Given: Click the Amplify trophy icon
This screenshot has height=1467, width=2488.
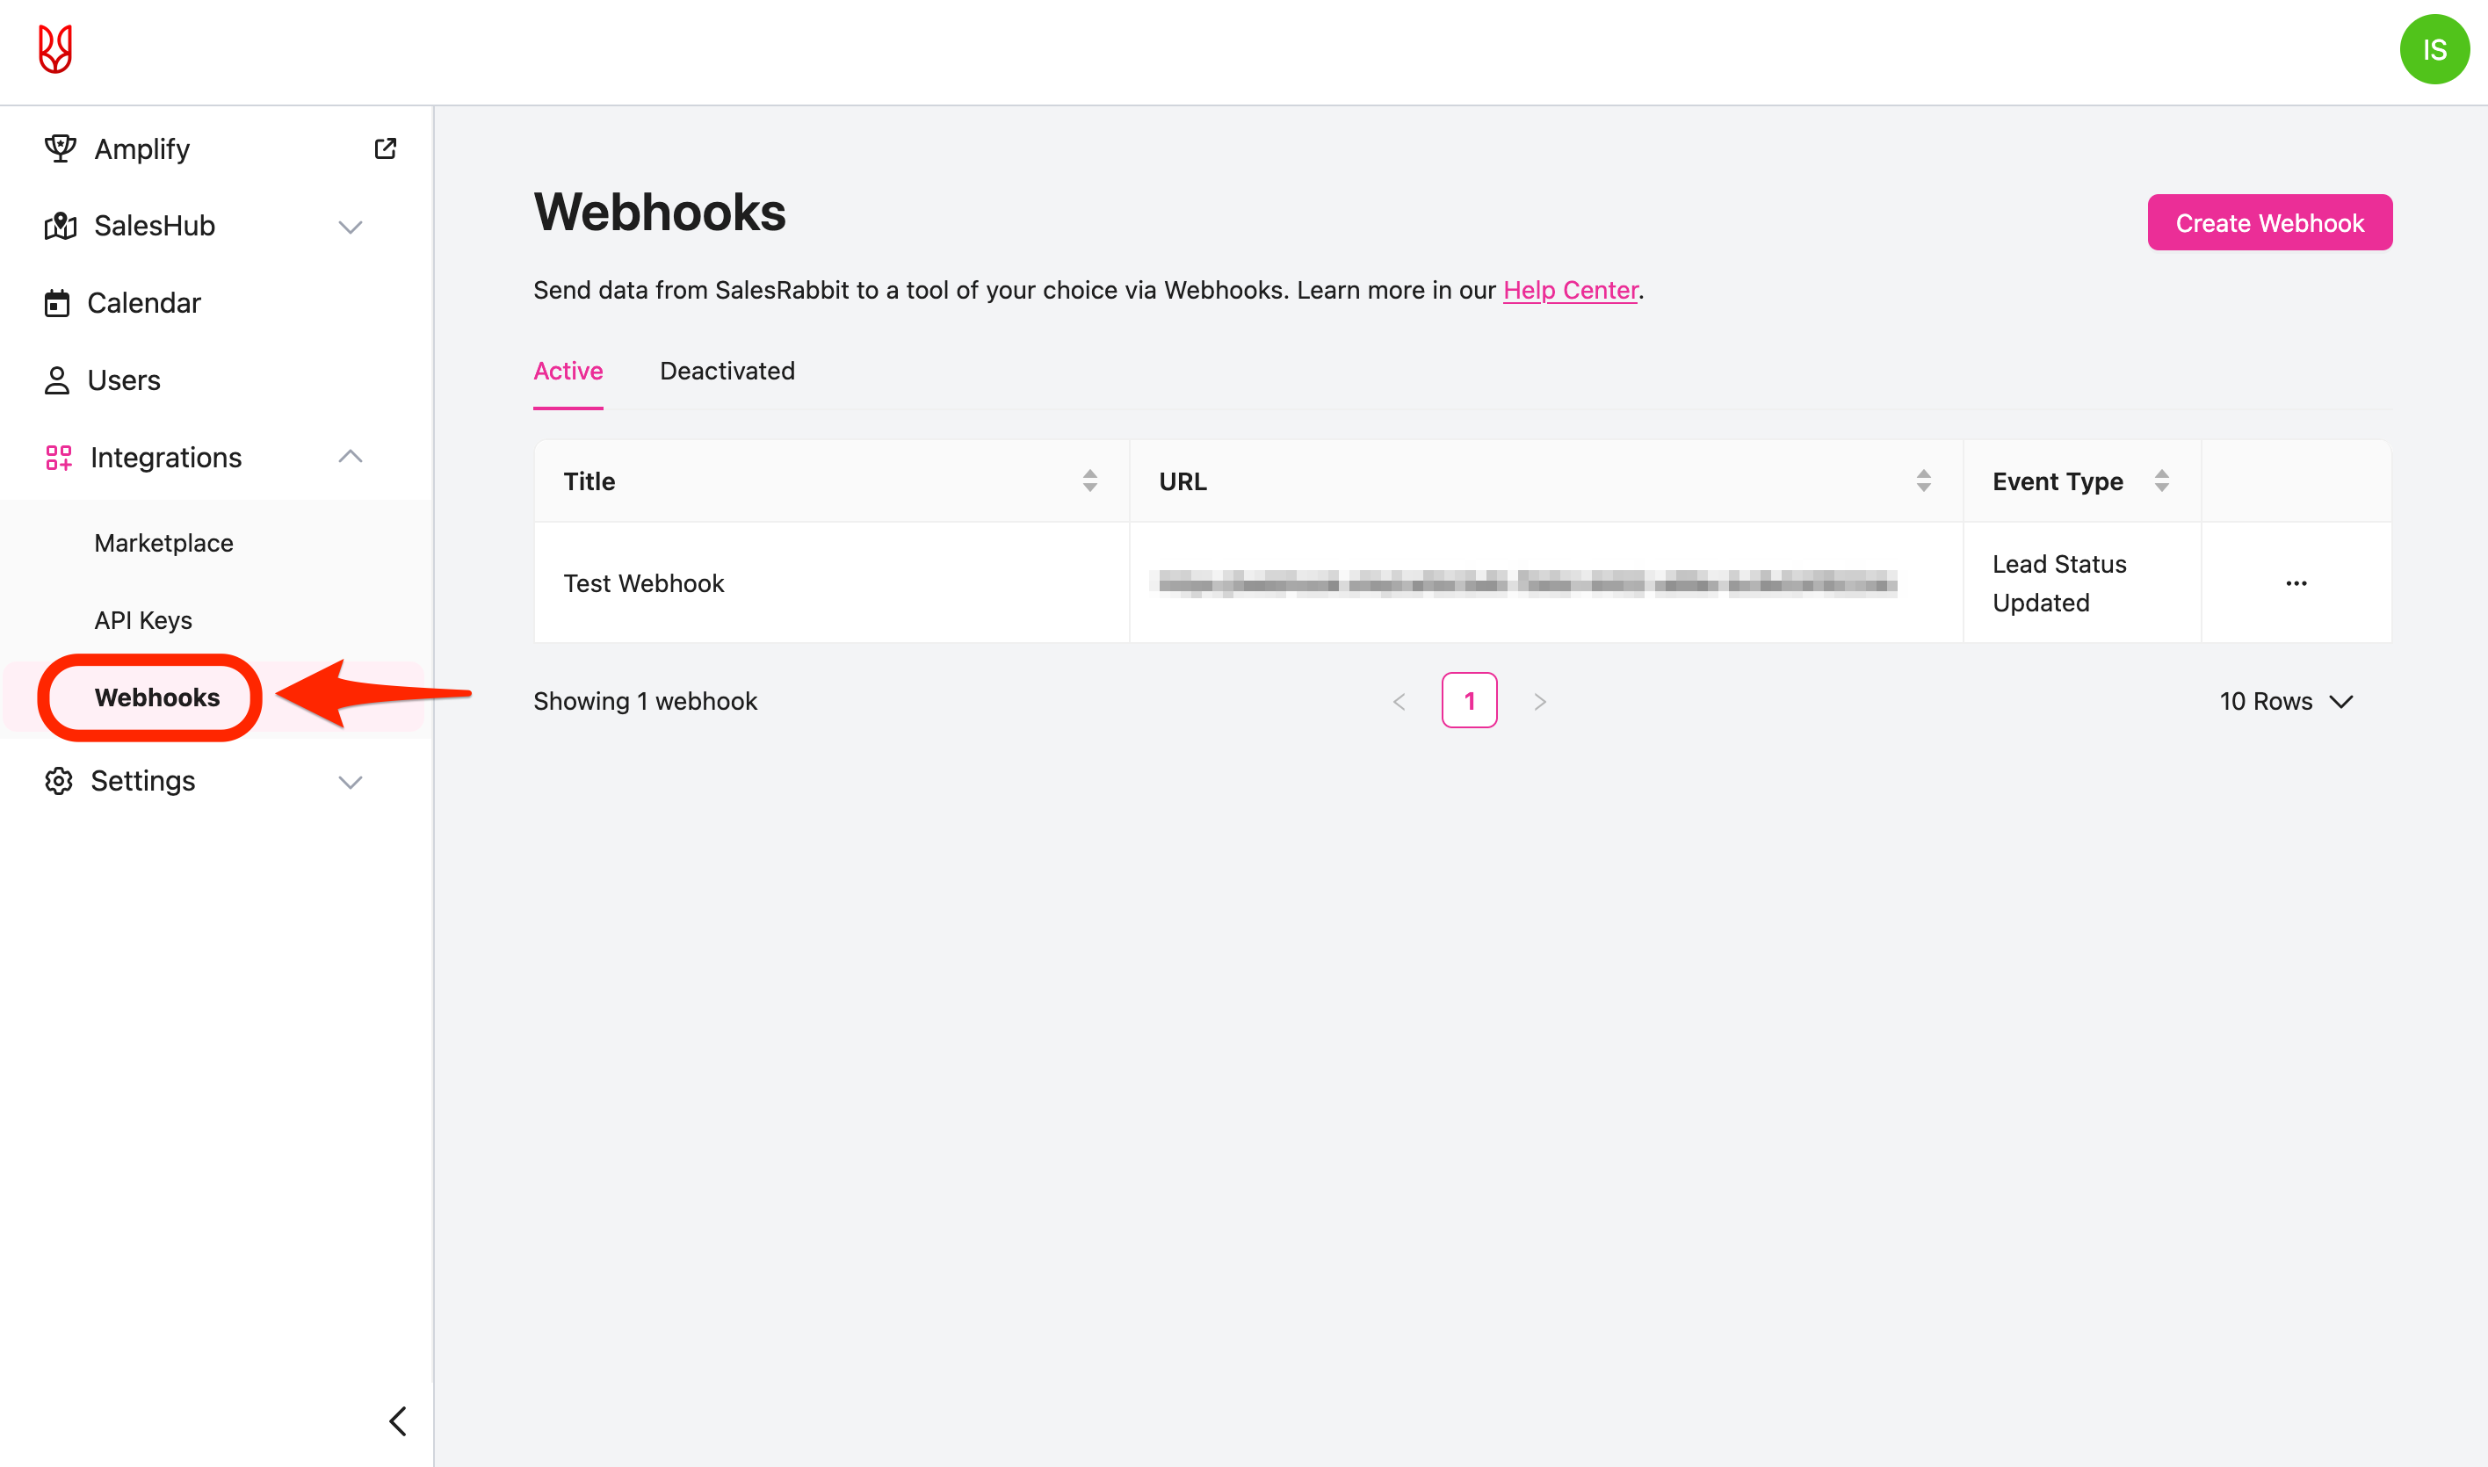Looking at the screenshot, I should click(x=60, y=148).
